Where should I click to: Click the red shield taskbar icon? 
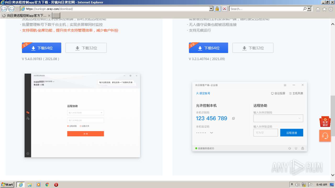click(x=56, y=185)
